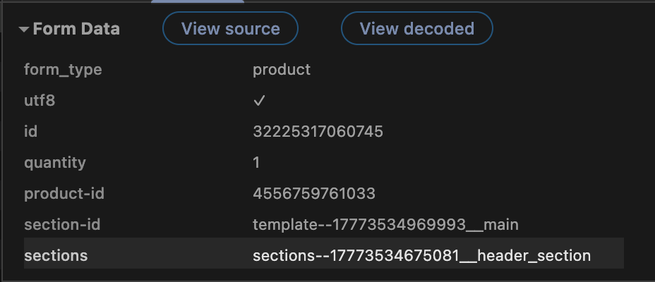Image resolution: width=655 pixels, height=282 pixels.
Task: Select the section-id parameter name
Action: click(62, 225)
